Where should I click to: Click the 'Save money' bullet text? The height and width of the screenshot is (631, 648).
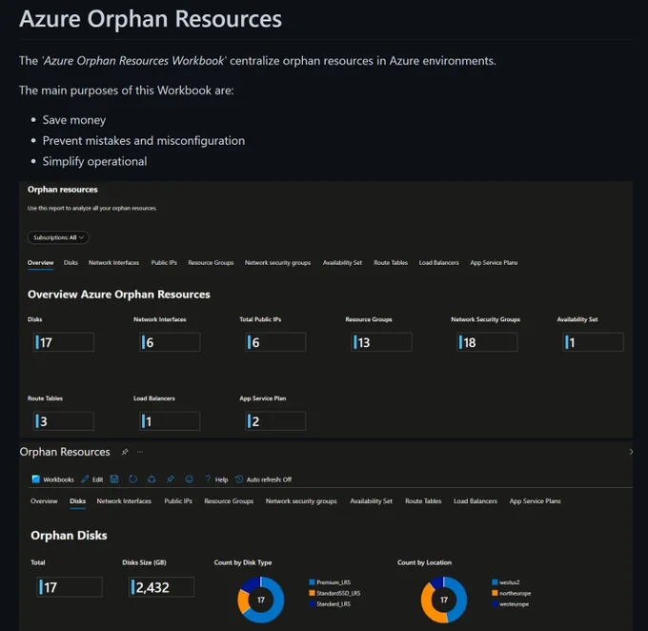(x=74, y=120)
